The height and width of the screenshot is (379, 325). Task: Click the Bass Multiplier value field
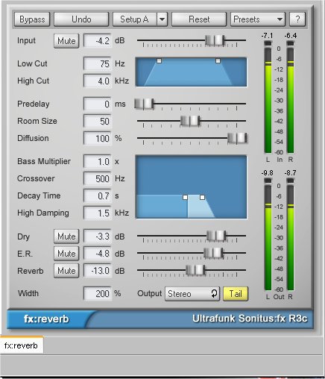click(98, 162)
